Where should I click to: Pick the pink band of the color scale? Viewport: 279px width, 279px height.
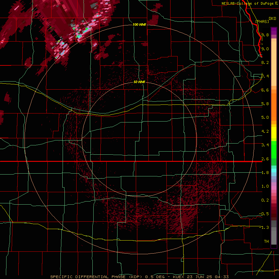(x=274, y=188)
